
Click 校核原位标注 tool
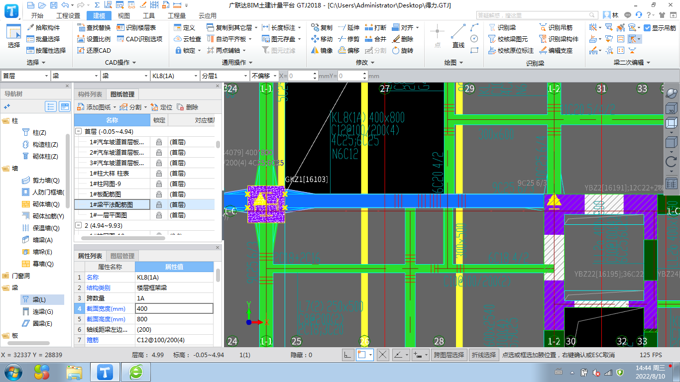point(511,50)
